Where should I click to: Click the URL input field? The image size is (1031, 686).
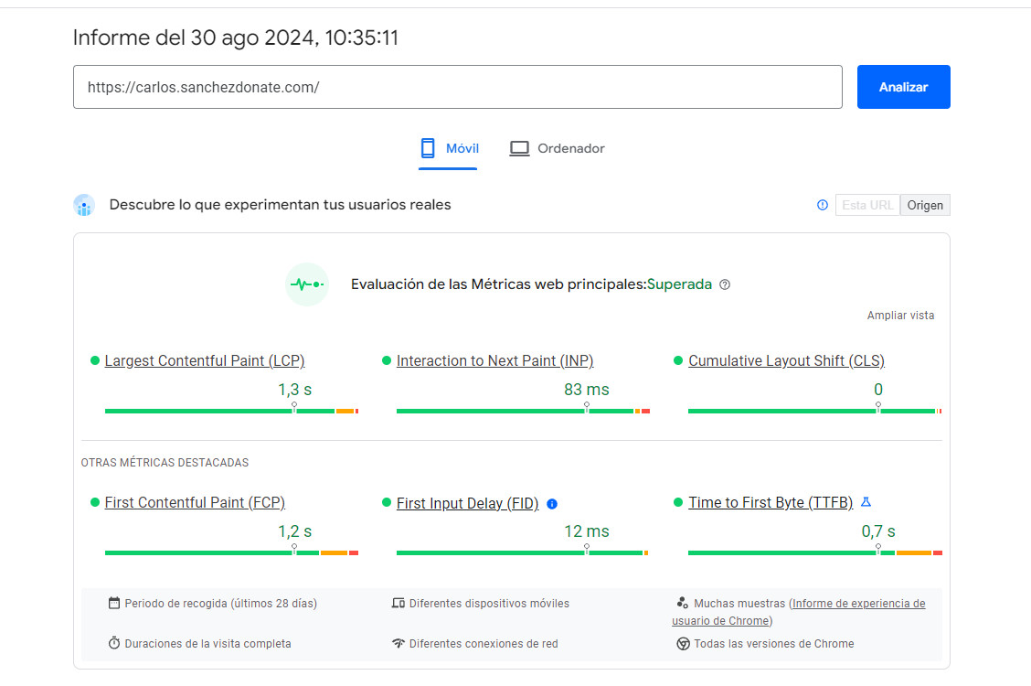coord(457,87)
